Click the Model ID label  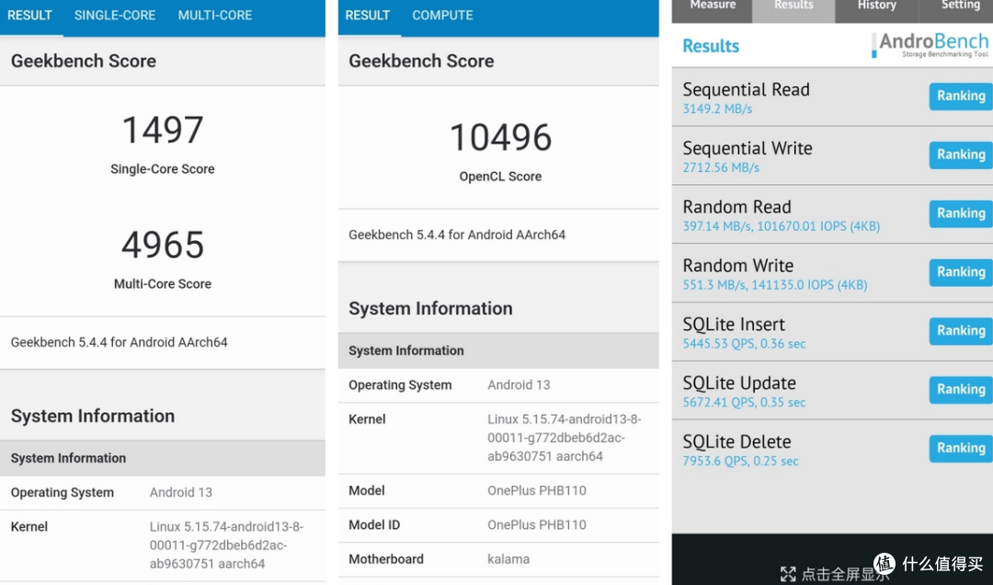tap(374, 525)
